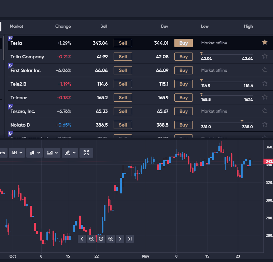Zoom out of the chart
Image resolution: width=273 pixels, height=262 pixels.
[x=91, y=239]
